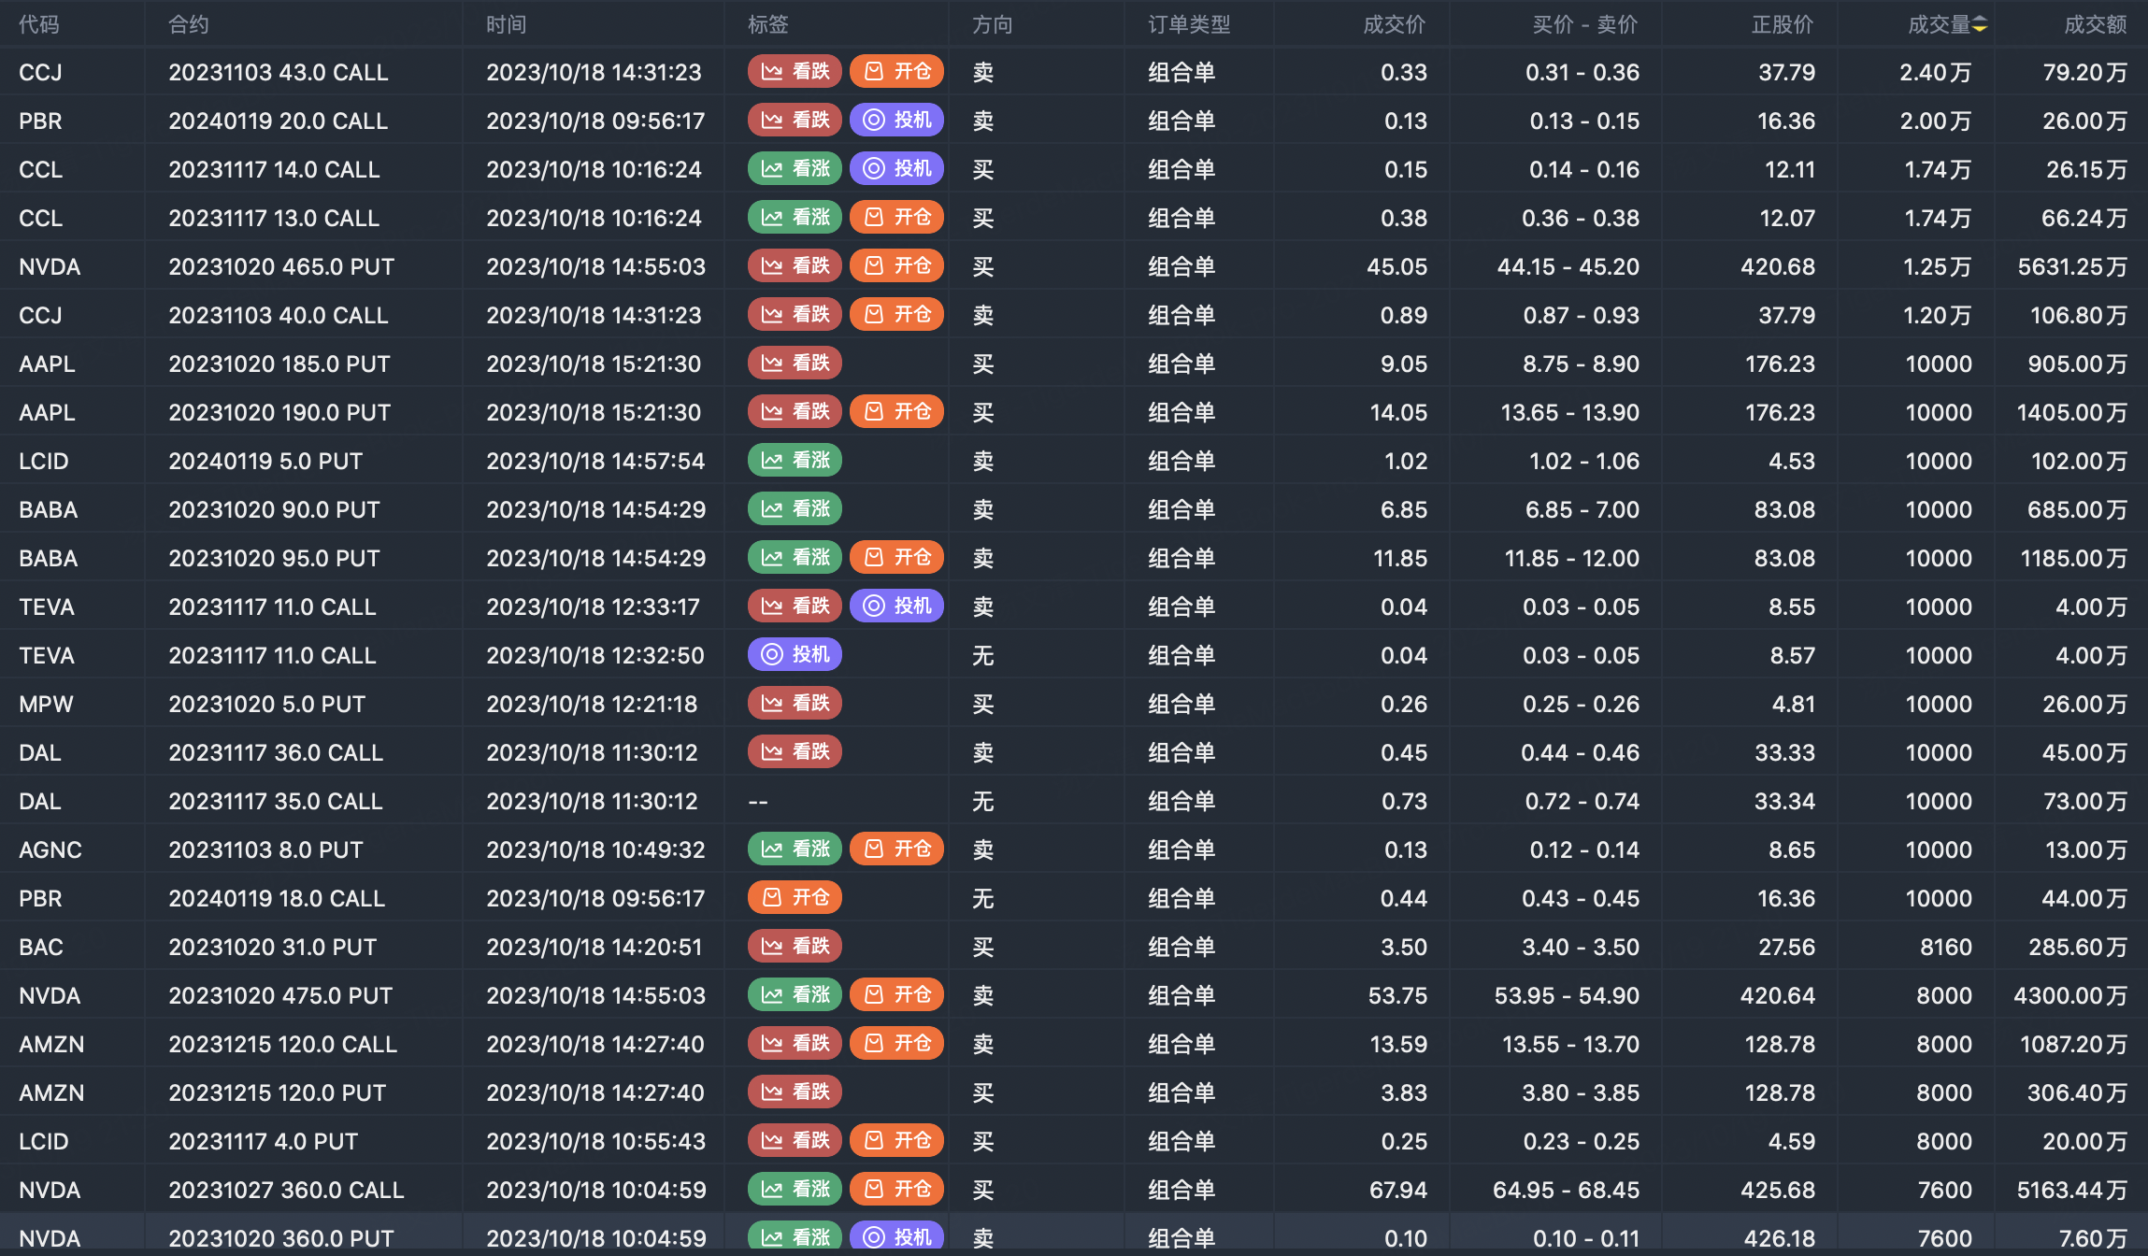Click BAC ticker code
Image resolution: width=2148 pixels, height=1256 pixels.
[41, 947]
